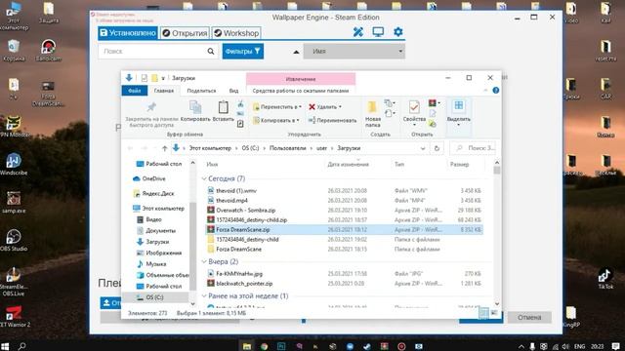
Task: Switch to the Открытия tab
Action: coord(185,33)
